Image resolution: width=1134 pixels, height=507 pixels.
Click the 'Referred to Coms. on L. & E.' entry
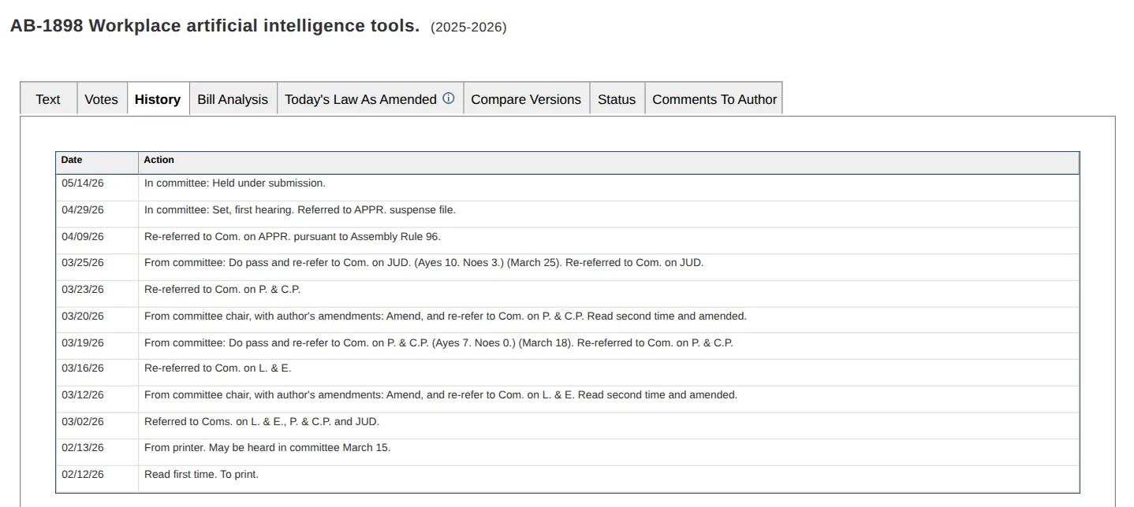(262, 421)
